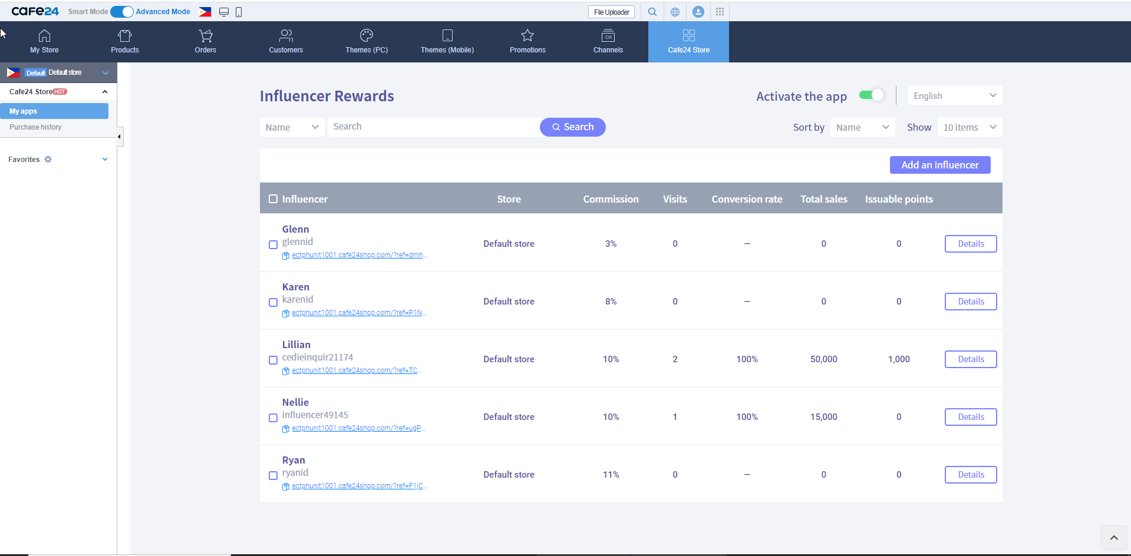The height and width of the screenshot is (556, 1131).
Task: Open Purchase history in sidebar
Action: click(35, 127)
